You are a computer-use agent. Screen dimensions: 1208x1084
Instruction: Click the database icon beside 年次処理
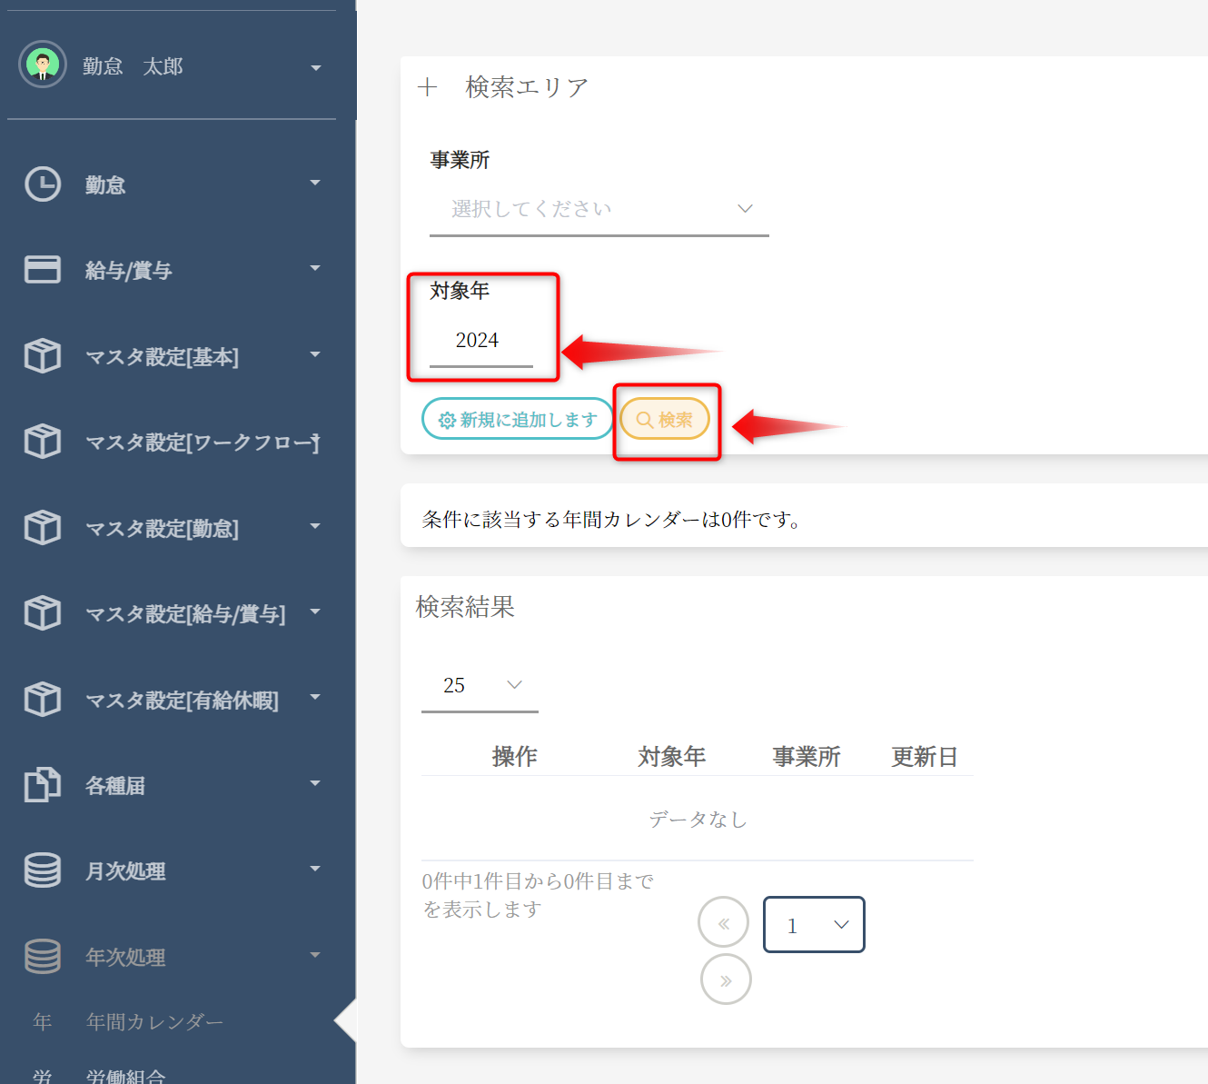pyautogui.click(x=43, y=956)
